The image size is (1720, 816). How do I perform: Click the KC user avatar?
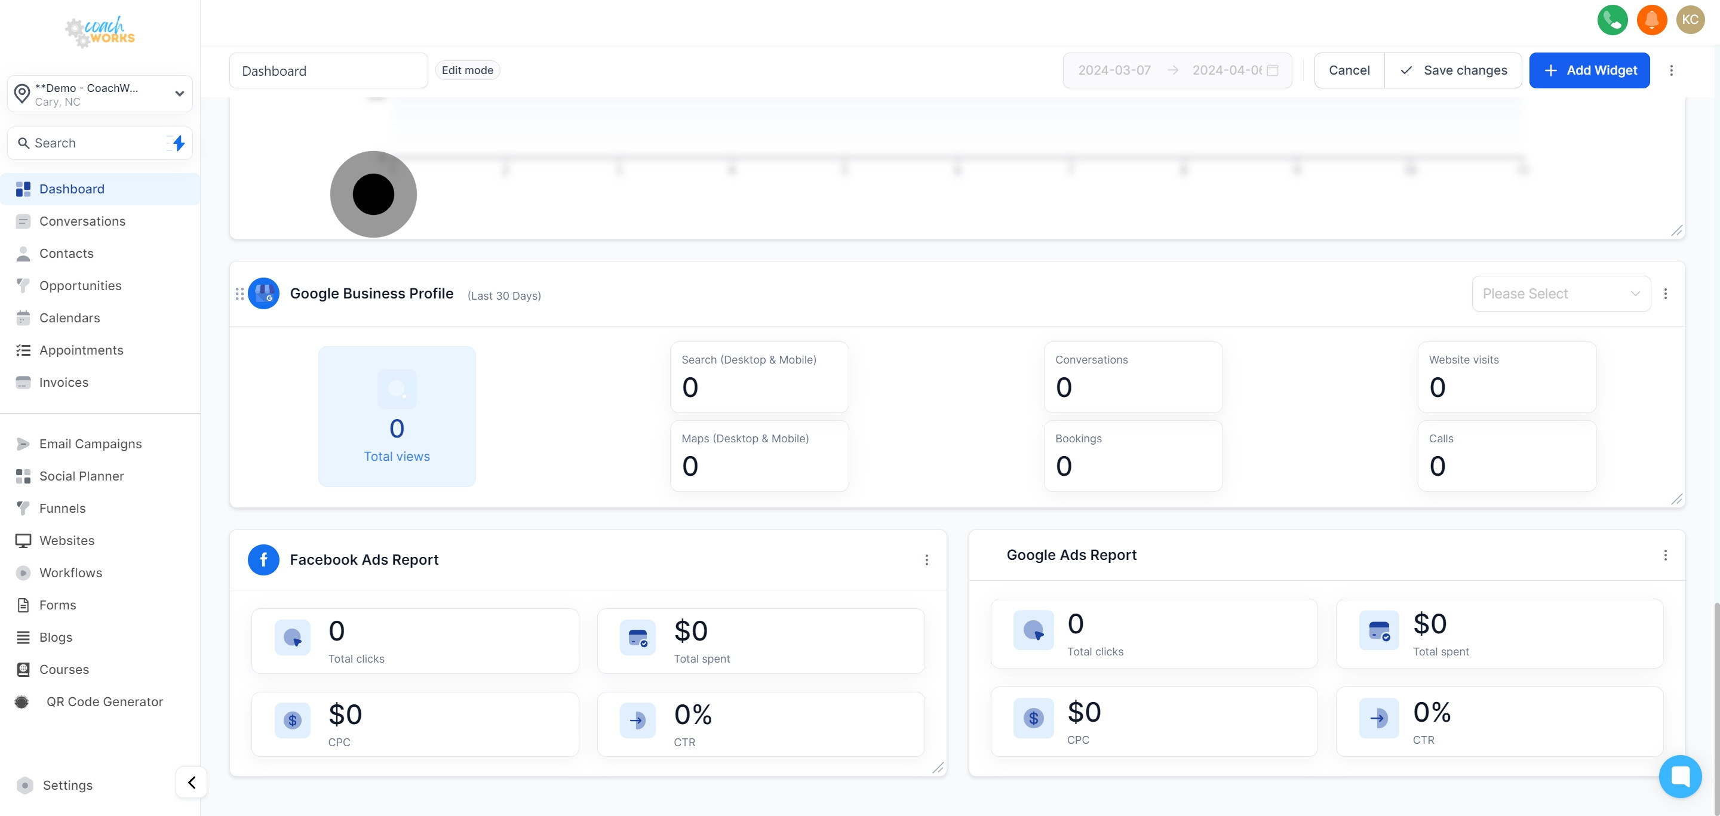(1690, 19)
